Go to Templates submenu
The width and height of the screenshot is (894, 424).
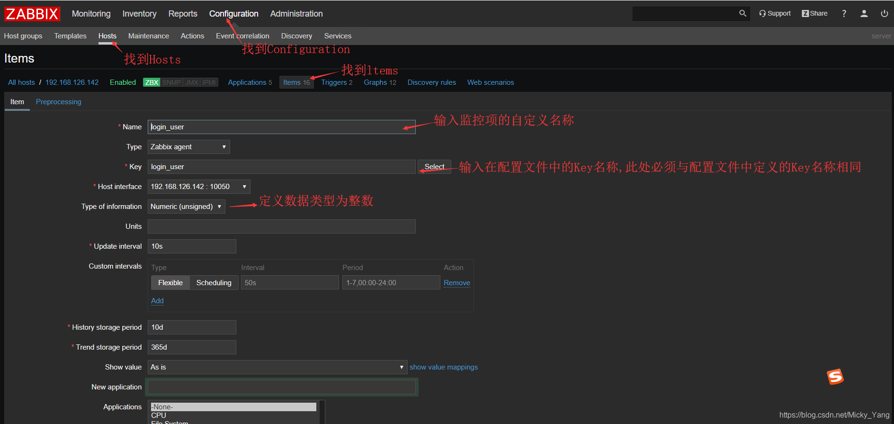pyautogui.click(x=71, y=36)
